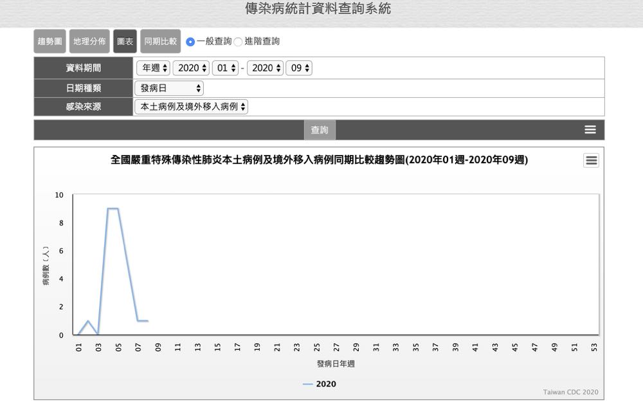Open the hamburger menu in the query bar

(x=590, y=130)
